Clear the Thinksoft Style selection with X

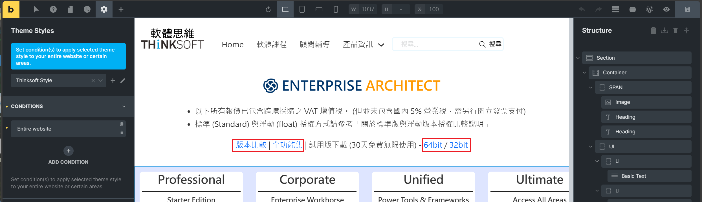tap(93, 80)
